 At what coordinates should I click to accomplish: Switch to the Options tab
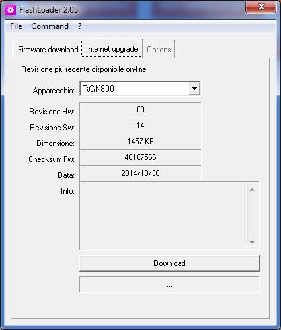(159, 50)
